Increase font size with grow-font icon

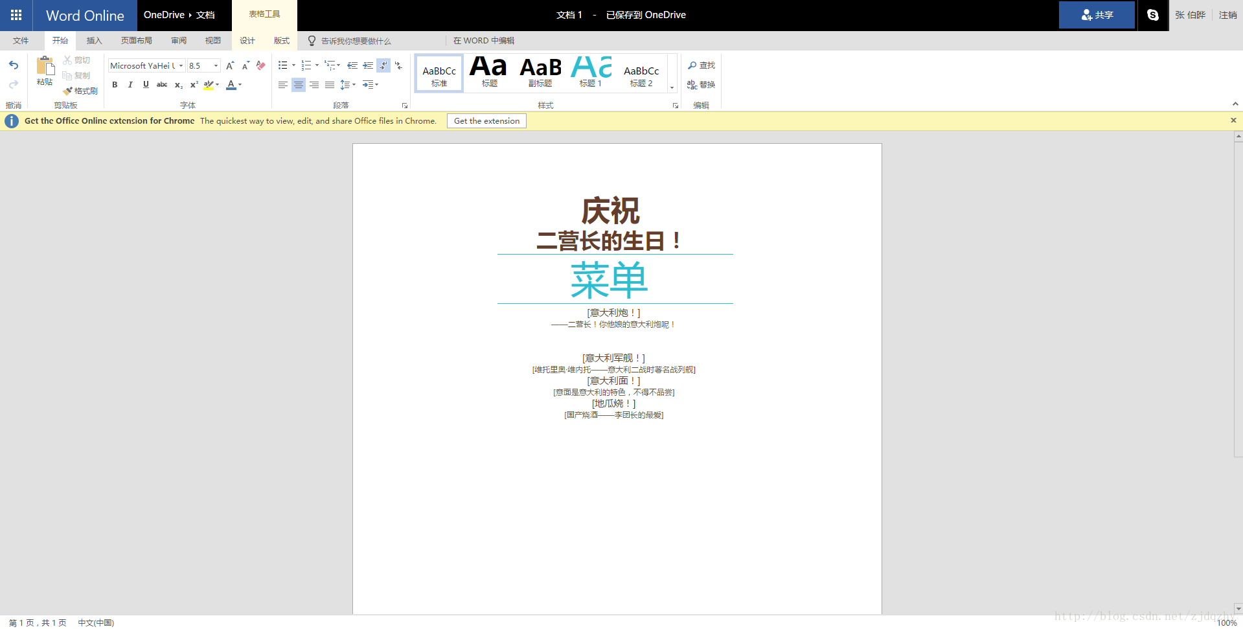click(x=230, y=66)
